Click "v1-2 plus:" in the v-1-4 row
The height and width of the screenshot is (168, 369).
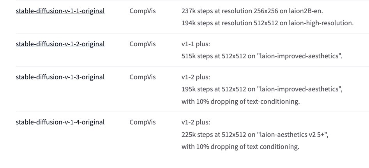pos(196,122)
